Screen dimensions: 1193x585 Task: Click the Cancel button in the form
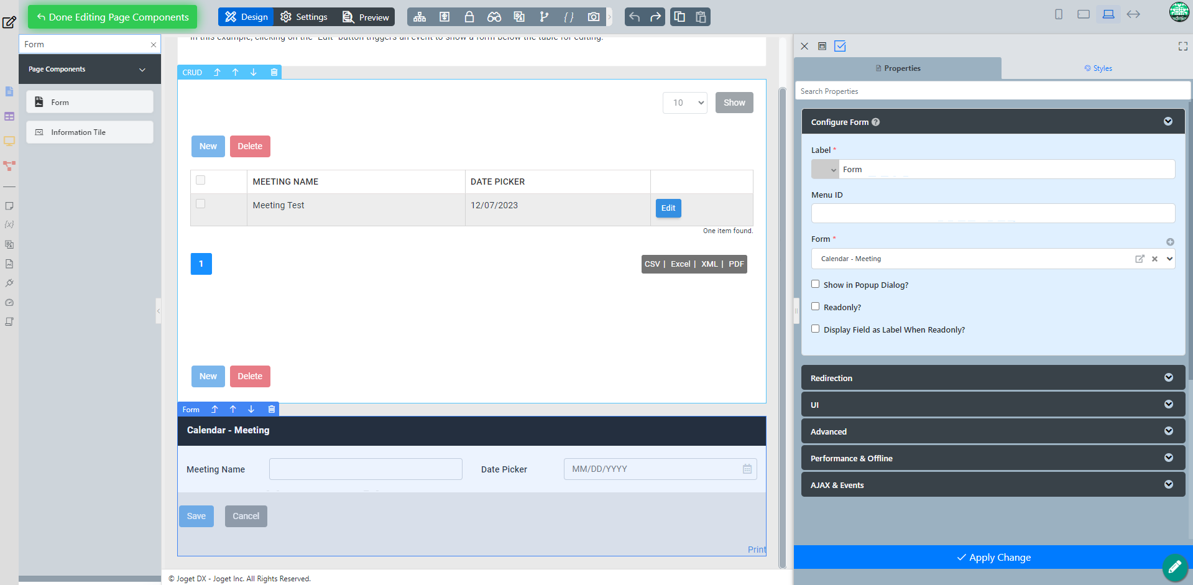[x=246, y=516]
